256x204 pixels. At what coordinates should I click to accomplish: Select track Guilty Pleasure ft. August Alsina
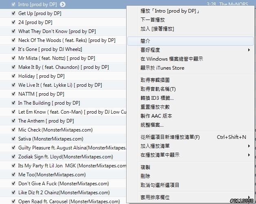tap(72, 148)
